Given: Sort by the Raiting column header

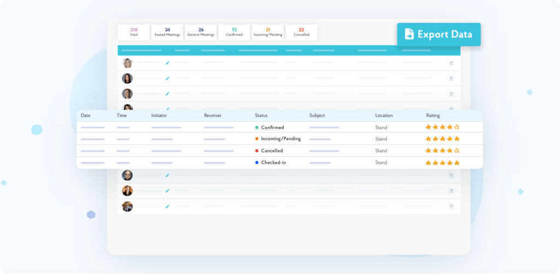Looking at the screenshot, I should pyautogui.click(x=433, y=116).
